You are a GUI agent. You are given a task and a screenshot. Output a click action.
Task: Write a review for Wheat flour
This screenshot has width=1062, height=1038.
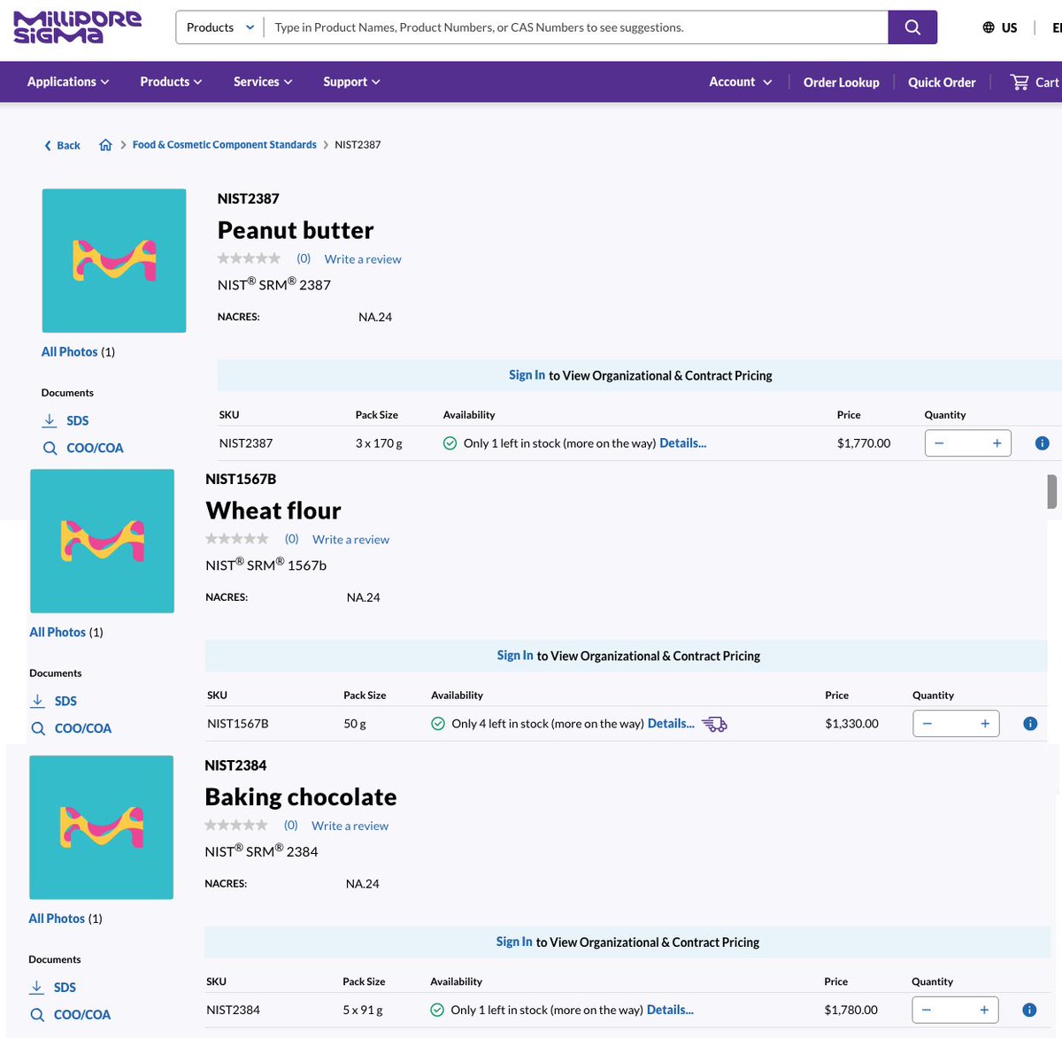click(351, 540)
